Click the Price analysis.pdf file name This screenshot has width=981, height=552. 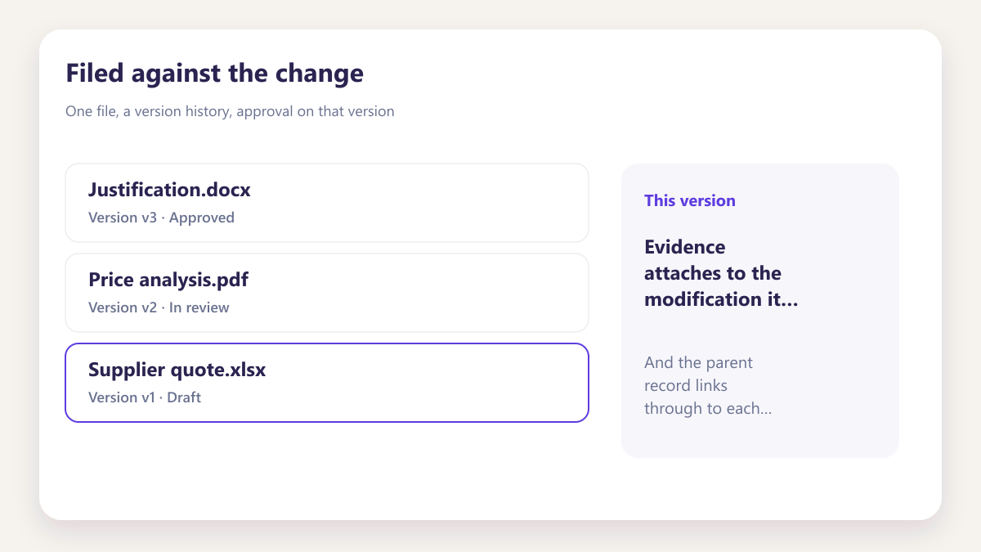click(x=168, y=280)
